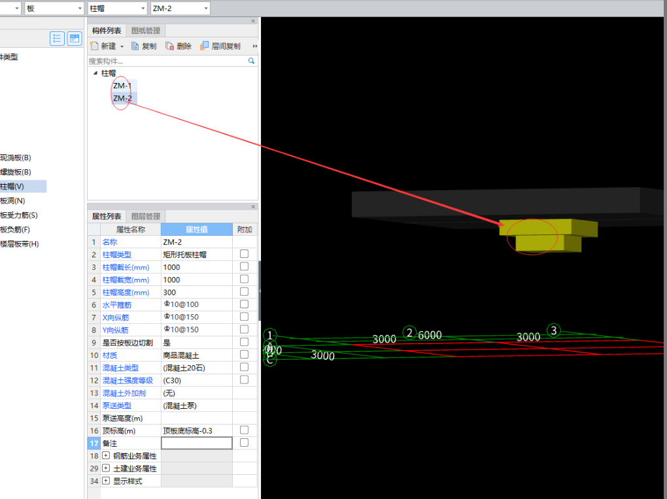The image size is (667, 499).
Task: Tick the 水平箍筋 附加 checkbox
Action: click(x=244, y=304)
